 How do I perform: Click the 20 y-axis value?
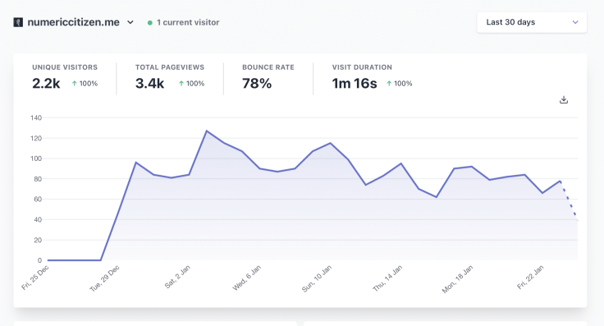tap(38, 240)
